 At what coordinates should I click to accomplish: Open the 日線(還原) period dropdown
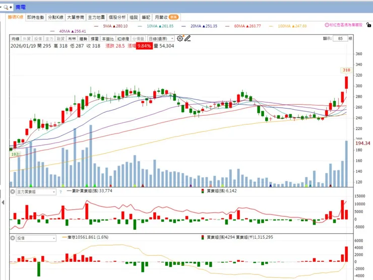(161, 38)
